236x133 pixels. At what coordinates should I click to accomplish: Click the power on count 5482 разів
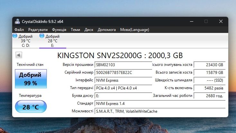point(209,88)
